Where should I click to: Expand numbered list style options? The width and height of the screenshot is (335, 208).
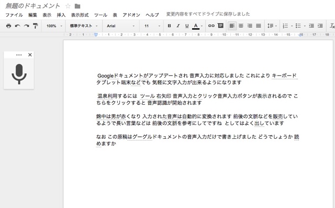pyautogui.click(x=292, y=26)
